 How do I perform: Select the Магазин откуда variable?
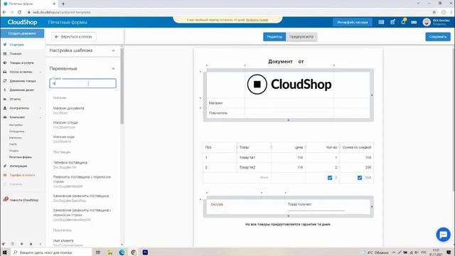65,124
